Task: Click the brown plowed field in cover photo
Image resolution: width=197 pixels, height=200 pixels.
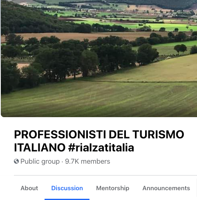Action: pos(82,36)
